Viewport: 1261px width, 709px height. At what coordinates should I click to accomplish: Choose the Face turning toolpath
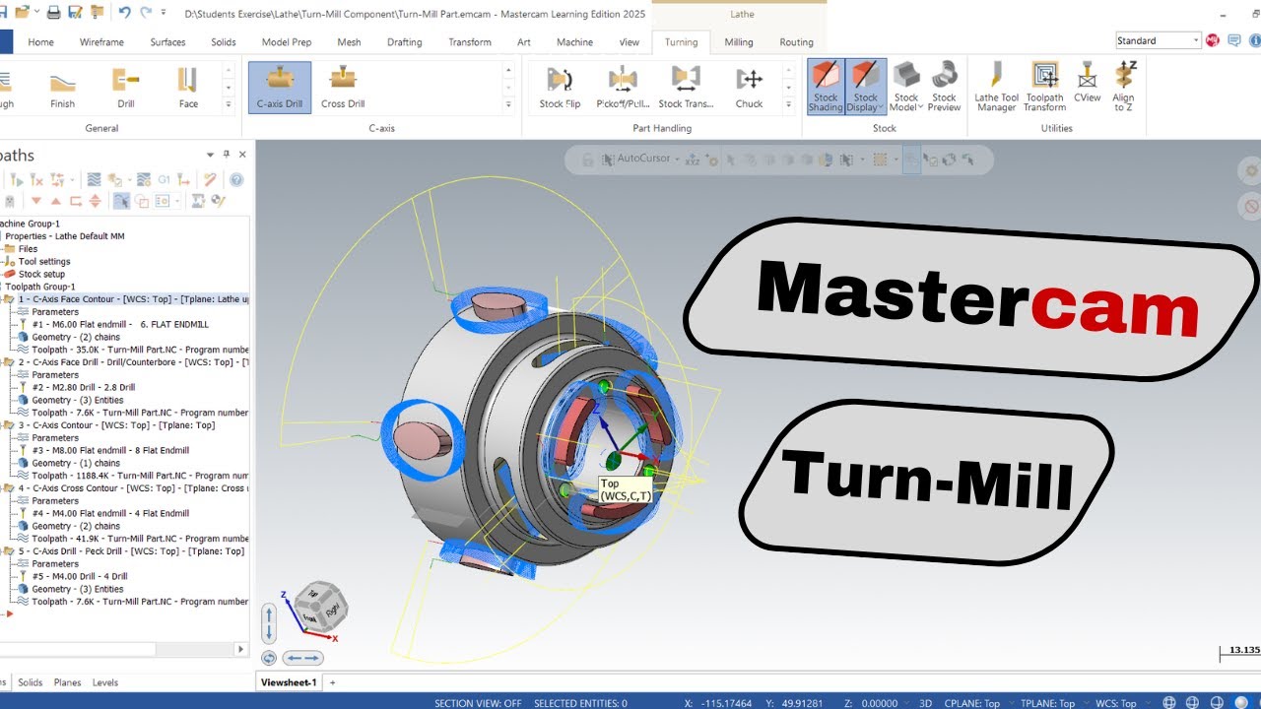click(x=188, y=87)
